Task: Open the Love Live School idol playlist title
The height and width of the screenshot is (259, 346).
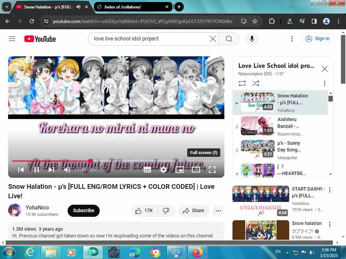Action: [276, 66]
